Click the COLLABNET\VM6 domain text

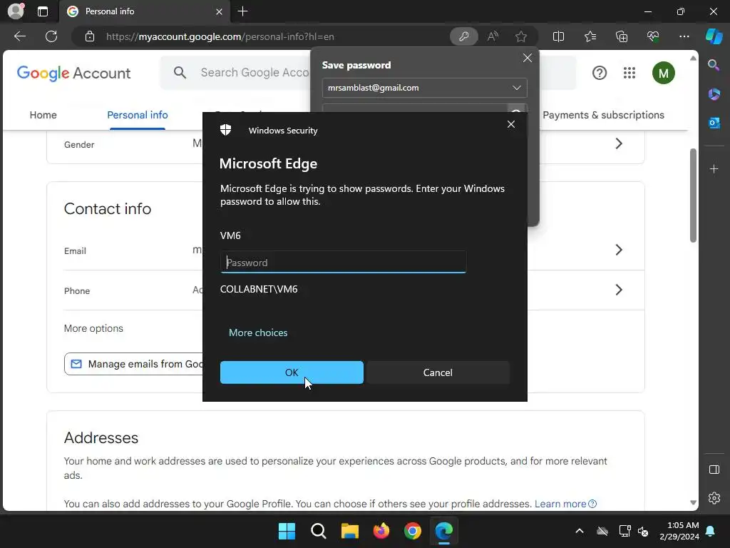(259, 289)
